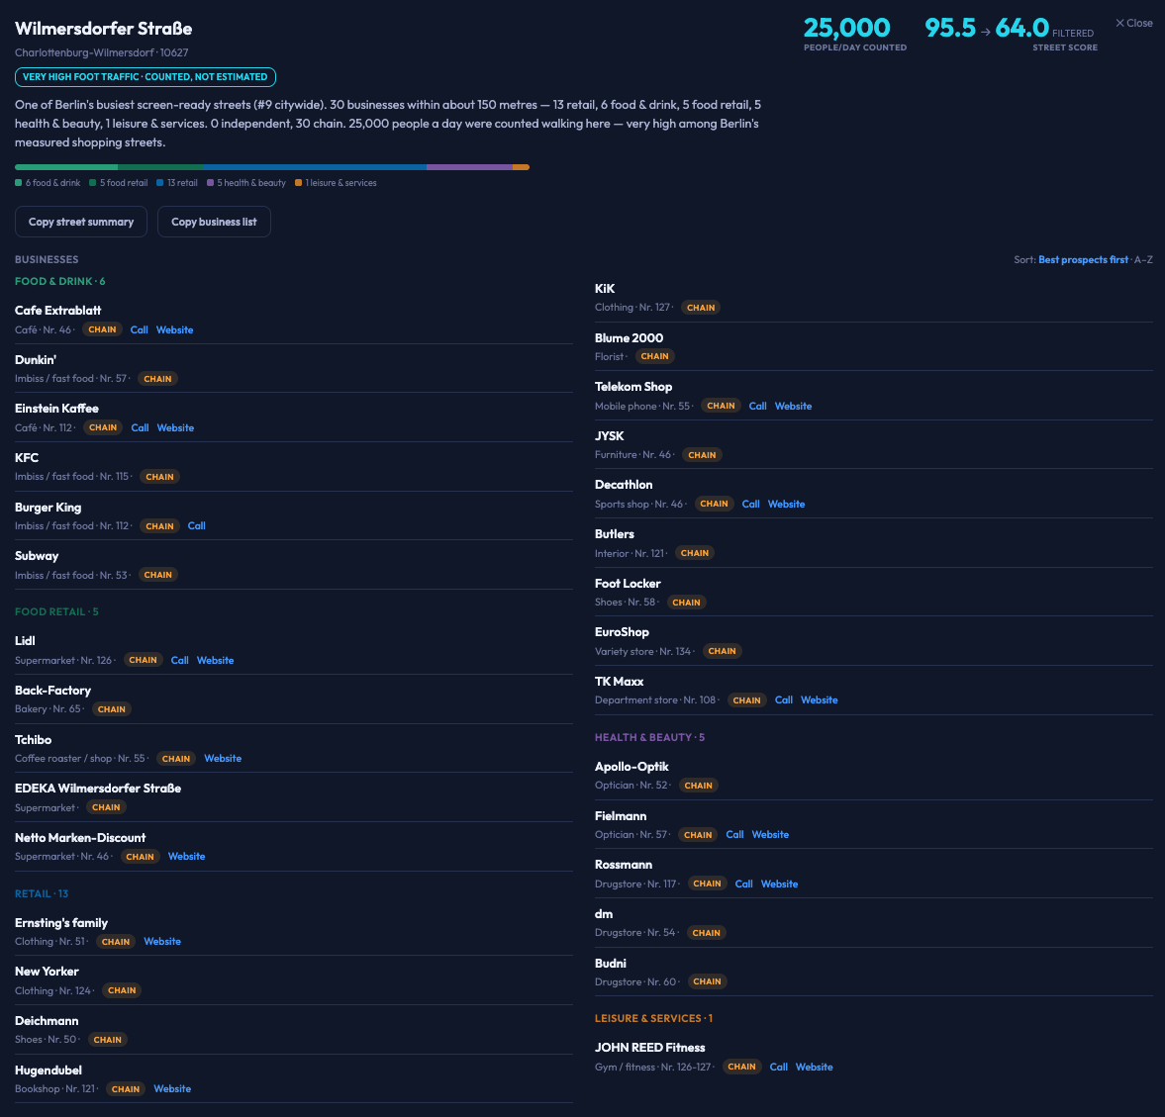The height and width of the screenshot is (1117, 1165).
Task: Open Einstein Kaffee website link
Action: tap(175, 427)
